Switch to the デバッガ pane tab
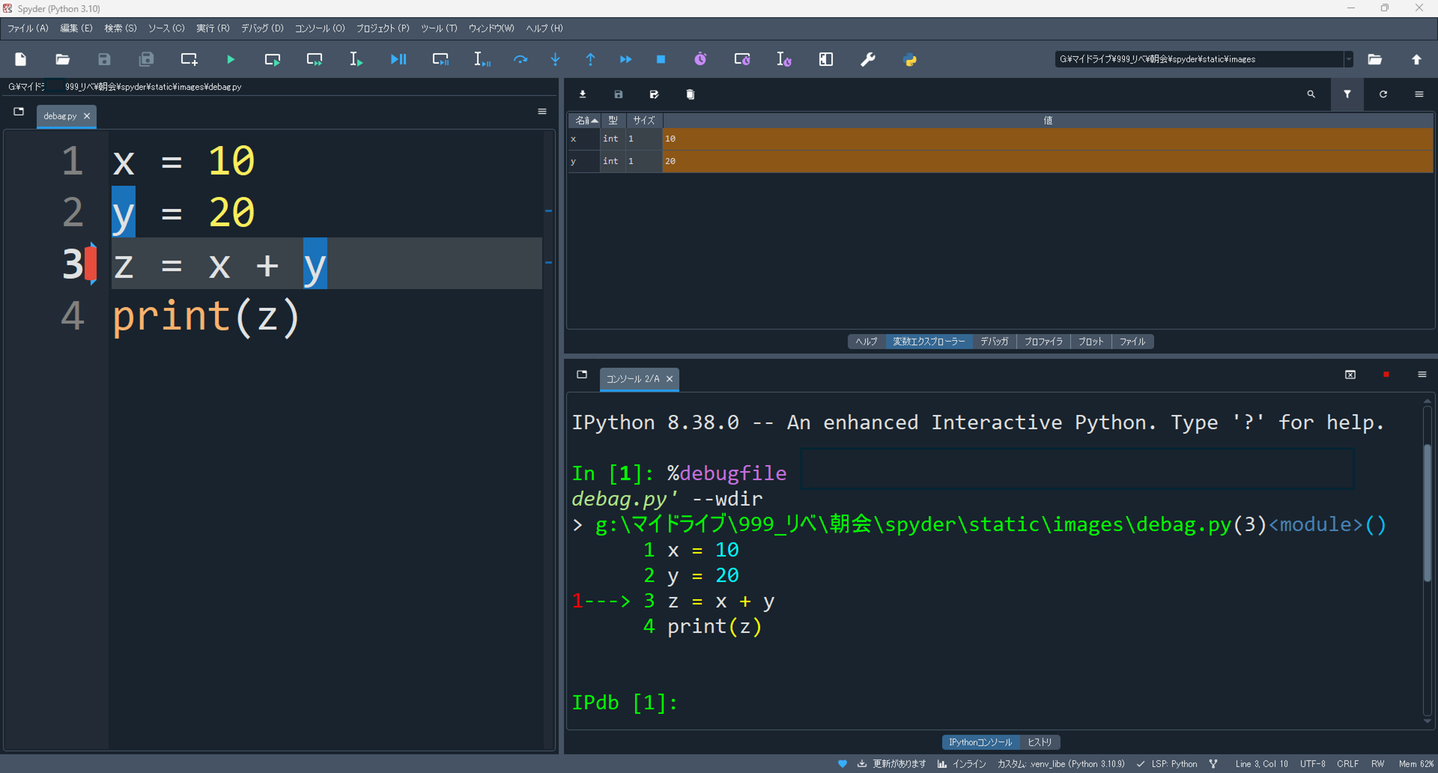Image resolution: width=1438 pixels, height=773 pixels. [x=994, y=342]
